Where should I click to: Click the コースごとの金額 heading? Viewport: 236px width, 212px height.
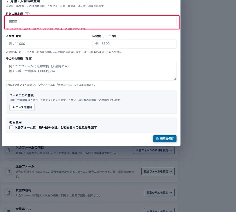click(21, 95)
